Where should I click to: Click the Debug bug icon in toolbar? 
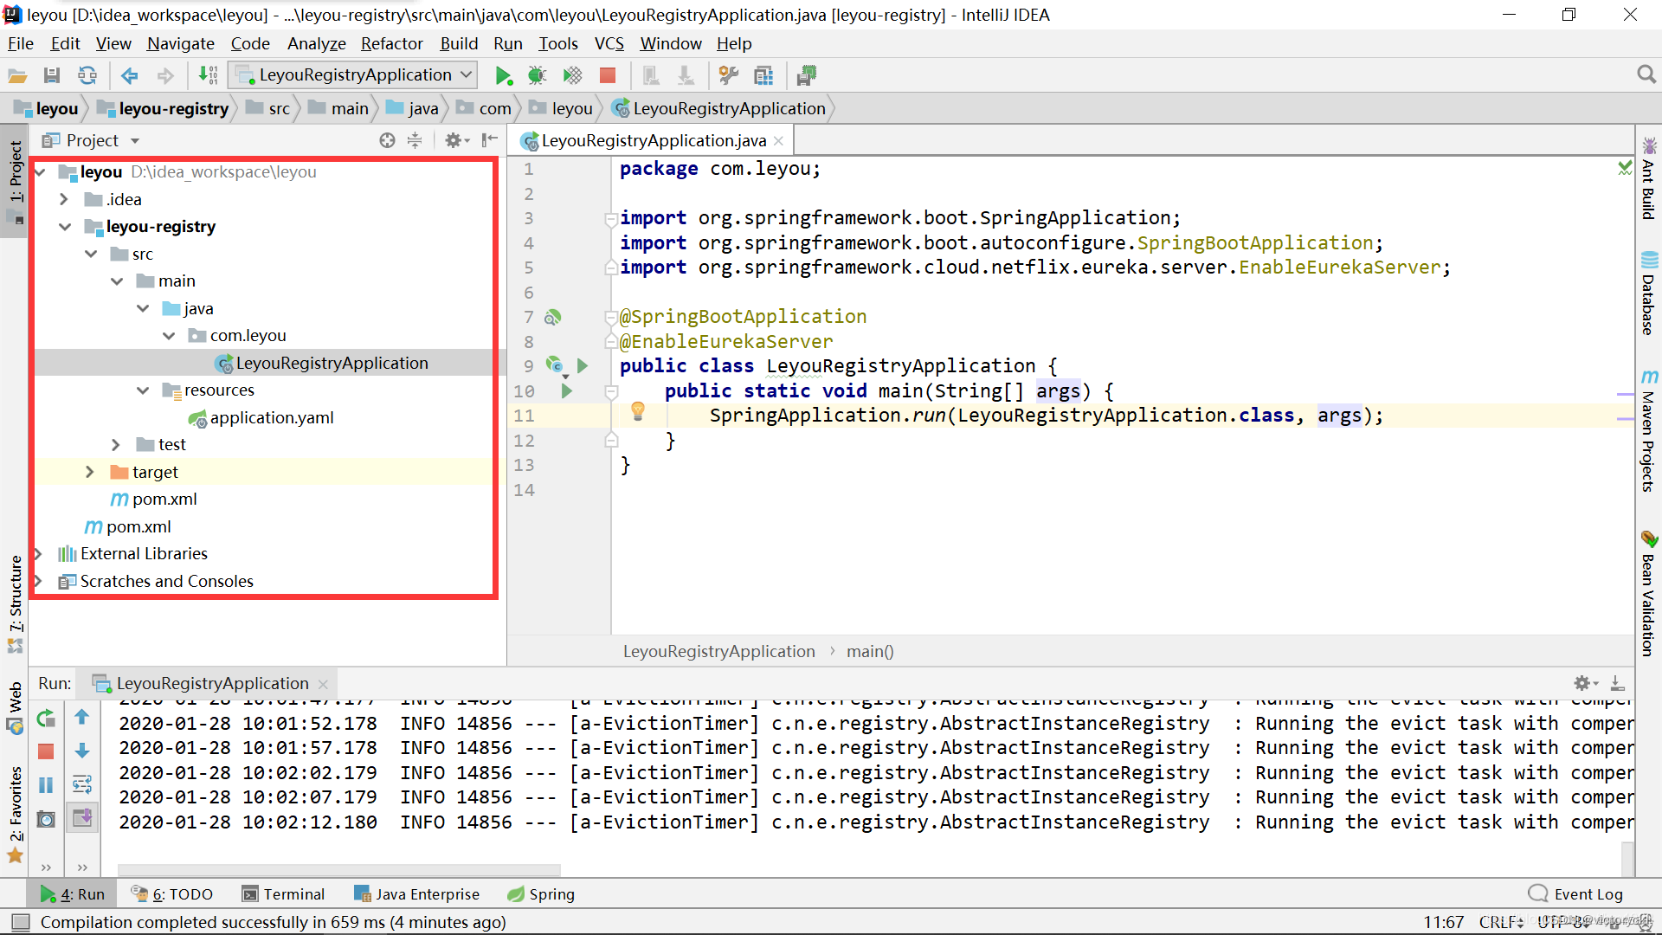click(x=537, y=76)
